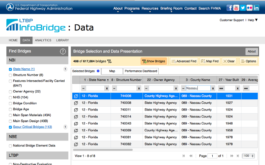This screenshot has width=265, height=165.
Task: Open bridge 740008 details icon
Action: click(76, 103)
